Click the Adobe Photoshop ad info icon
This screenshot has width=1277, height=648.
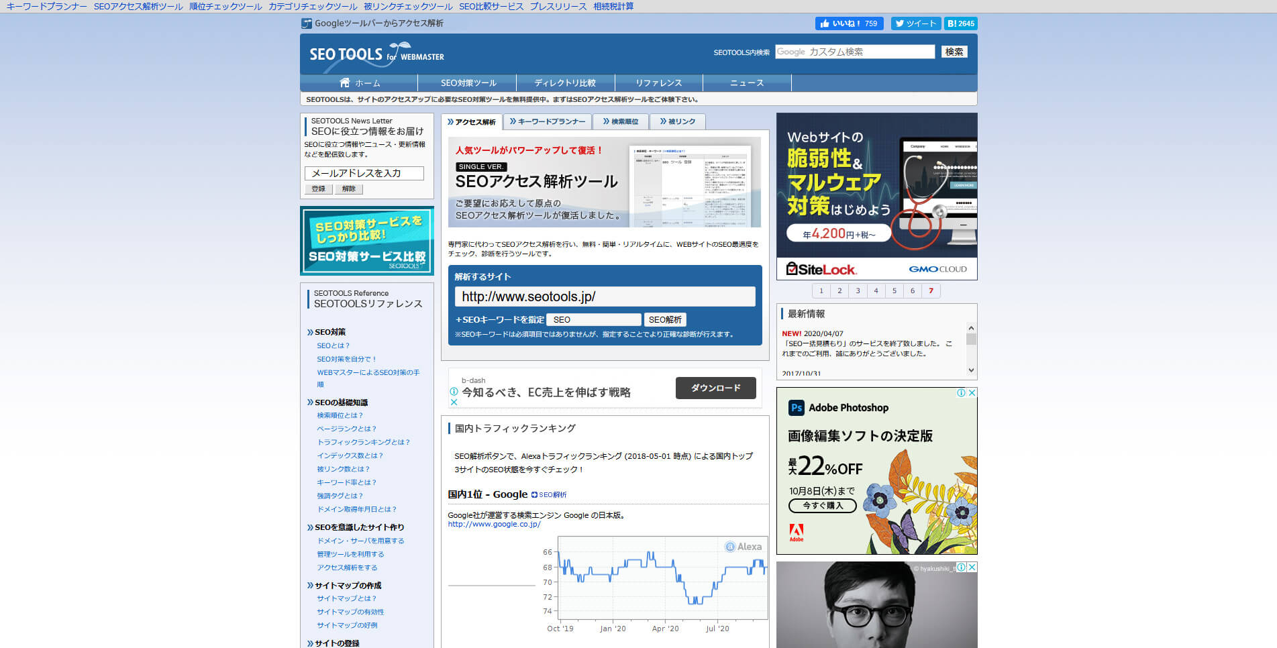[x=961, y=393]
